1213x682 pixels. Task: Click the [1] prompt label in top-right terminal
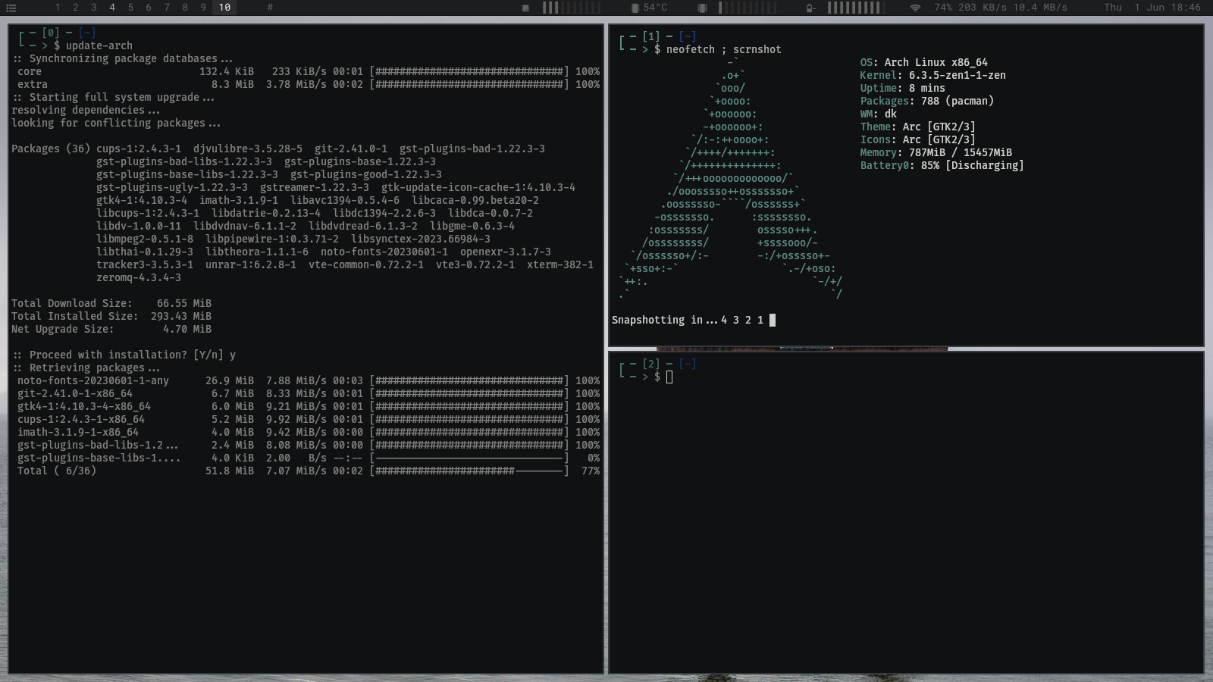click(650, 36)
